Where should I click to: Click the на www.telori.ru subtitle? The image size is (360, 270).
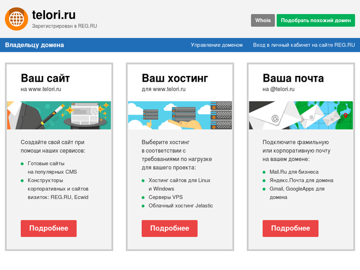[x=41, y=89]
